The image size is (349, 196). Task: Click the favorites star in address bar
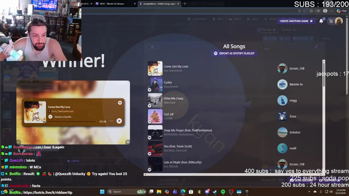[305, 11]
